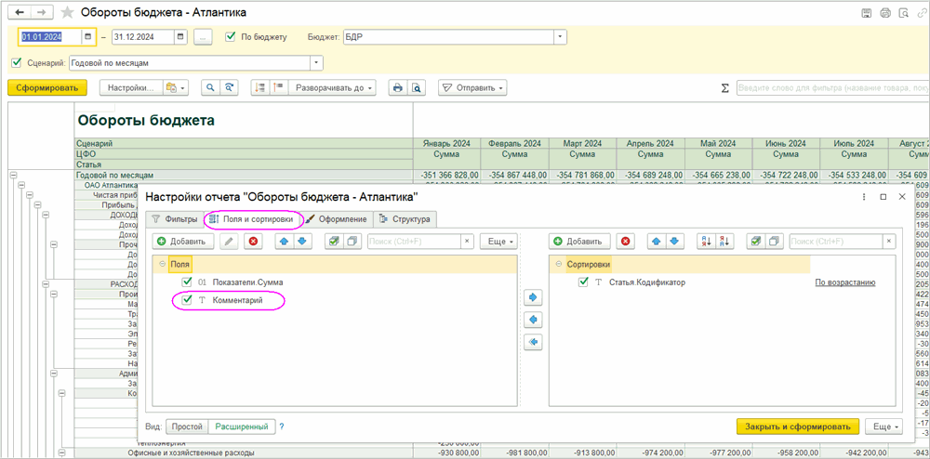Viewport: 930px width, 459px height.
Task: Click the pencil edit icon in fields panel
Action: click(x=229, y=242)
